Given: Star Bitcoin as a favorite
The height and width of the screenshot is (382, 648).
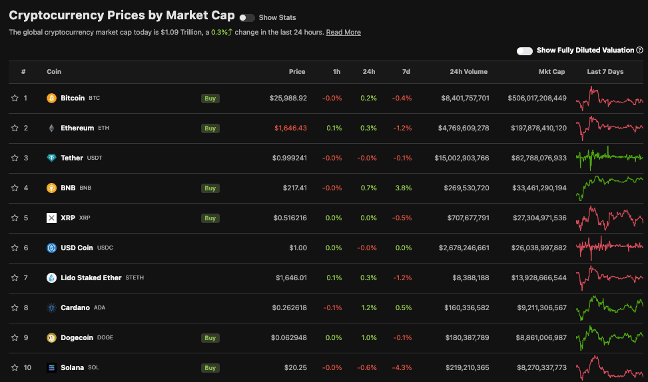Looking at the screenshot, I should coord(15,98).
